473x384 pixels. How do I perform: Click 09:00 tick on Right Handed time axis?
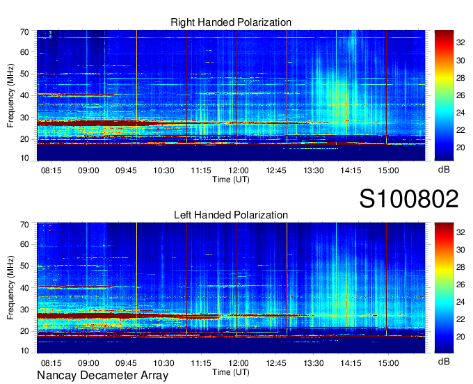pyautogui.click(x=88, y=170)
